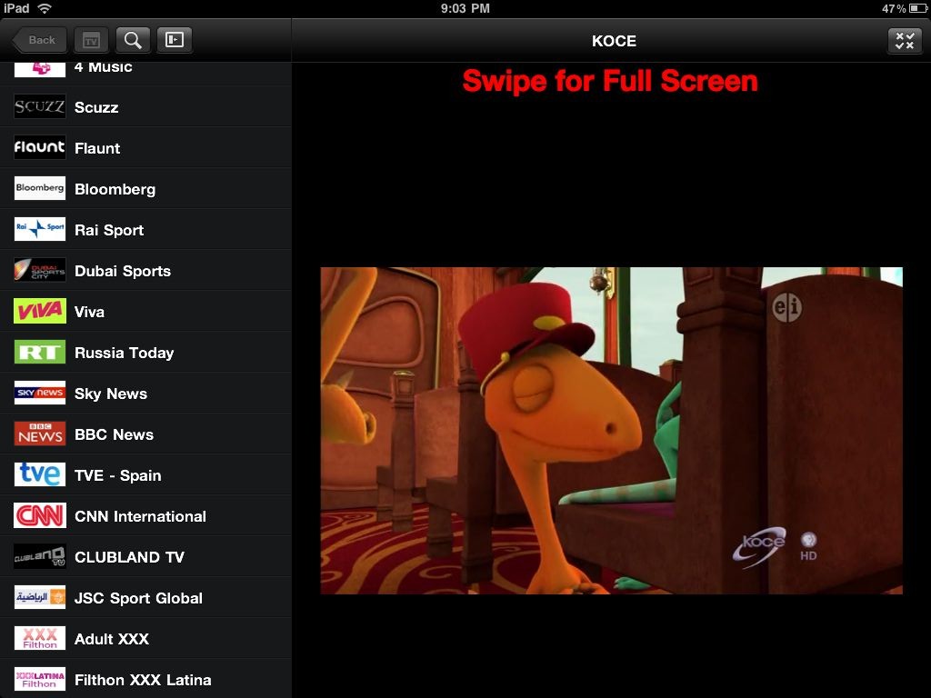
Task: Tap the Sky News logo
Action: point(40,393)
